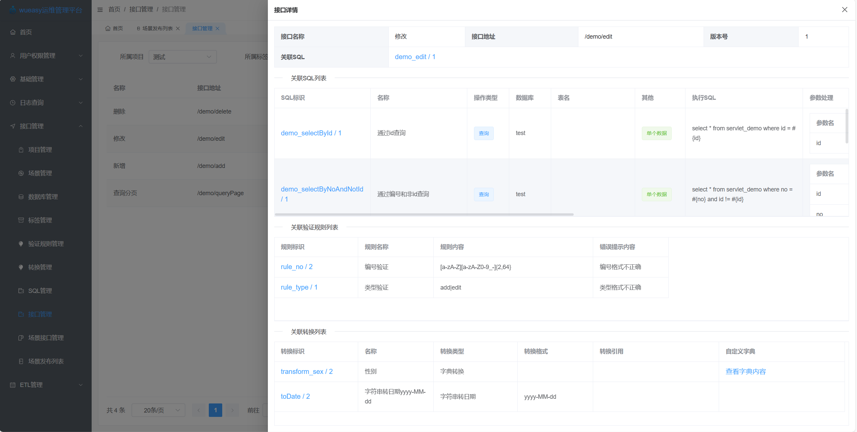Click the folder icon beside highlighted 接口管理
Image resolution: width=857 pixels, height=432 pixels.
click(x=21, y=314)
